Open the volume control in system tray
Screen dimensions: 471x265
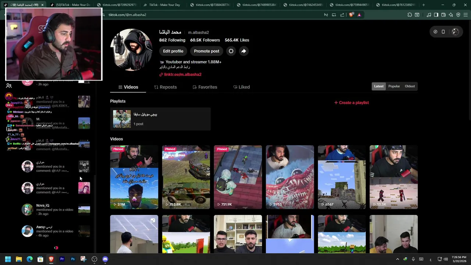[x=446, y=259]
